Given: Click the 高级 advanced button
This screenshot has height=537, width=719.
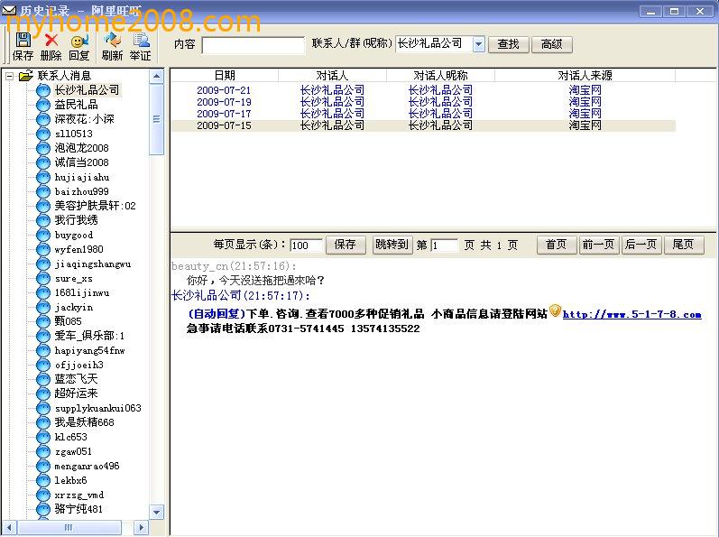Looking at the screenshot, I should coord(551,44).
